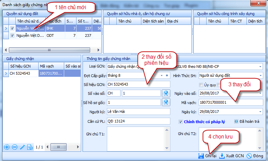This screenshot has width=268, height=161.
Task: Toggle checkbox on the ODT land row
Action: (12, 35)
